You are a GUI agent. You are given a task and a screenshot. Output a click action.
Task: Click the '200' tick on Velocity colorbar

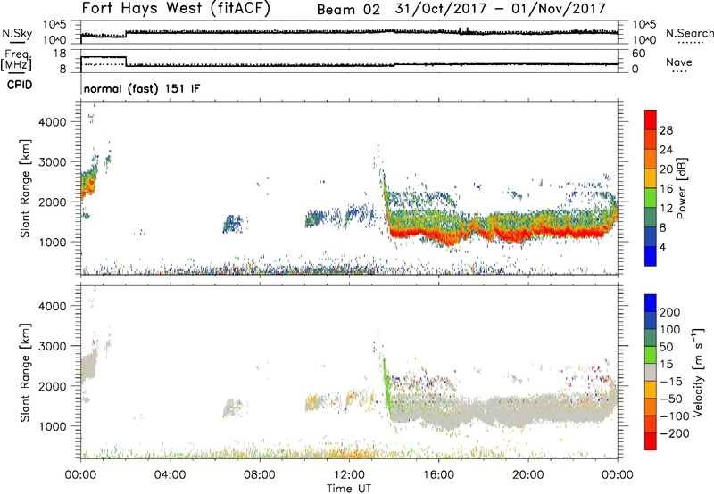click(x=670, y=312)
